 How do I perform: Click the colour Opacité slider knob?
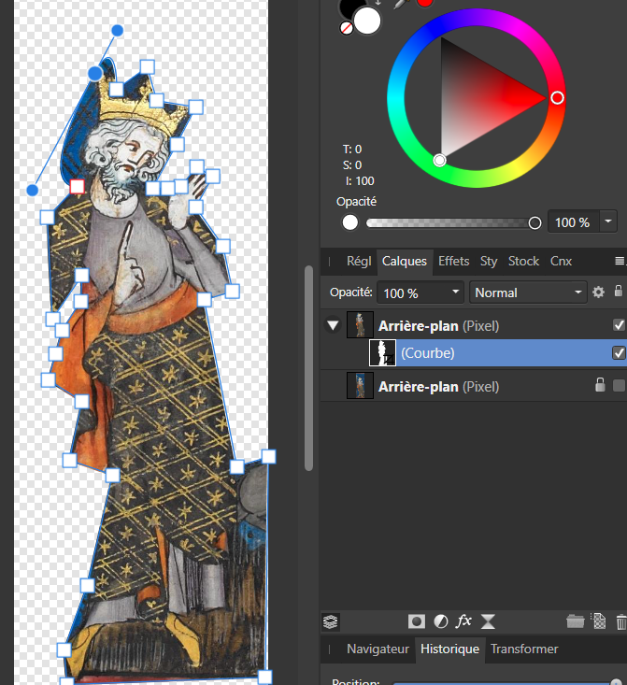[534, 223]
